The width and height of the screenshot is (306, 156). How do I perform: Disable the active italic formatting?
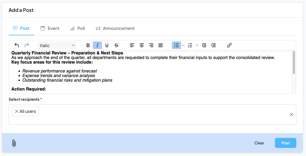coord(97,45)
